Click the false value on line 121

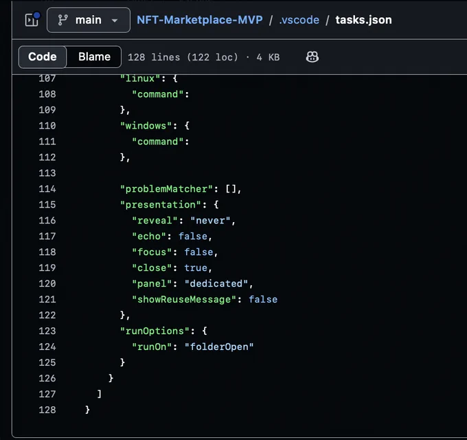pyautogui.click(x=263, y=299)
